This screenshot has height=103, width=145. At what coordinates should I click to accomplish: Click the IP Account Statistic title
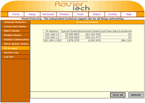point(87,22)
